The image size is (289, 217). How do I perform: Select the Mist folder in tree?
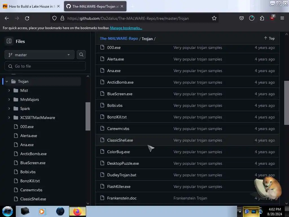coord(24,90)
